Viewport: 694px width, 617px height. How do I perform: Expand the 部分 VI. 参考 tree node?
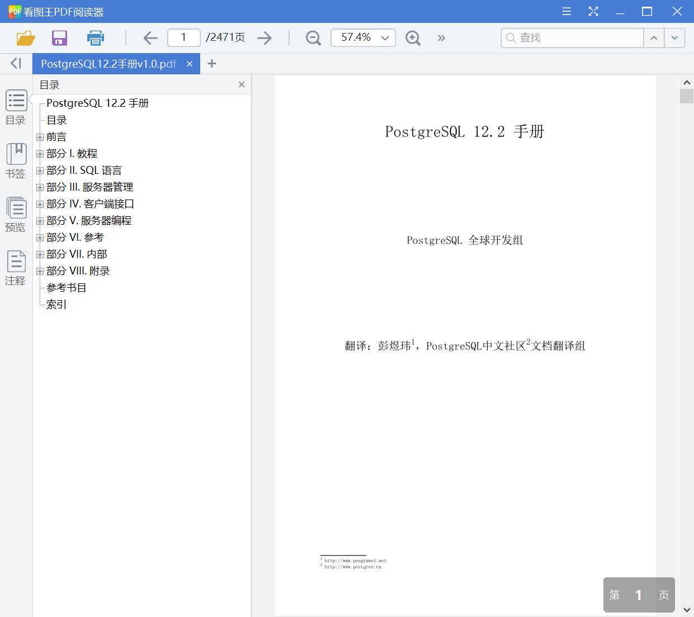click(40, 237)
